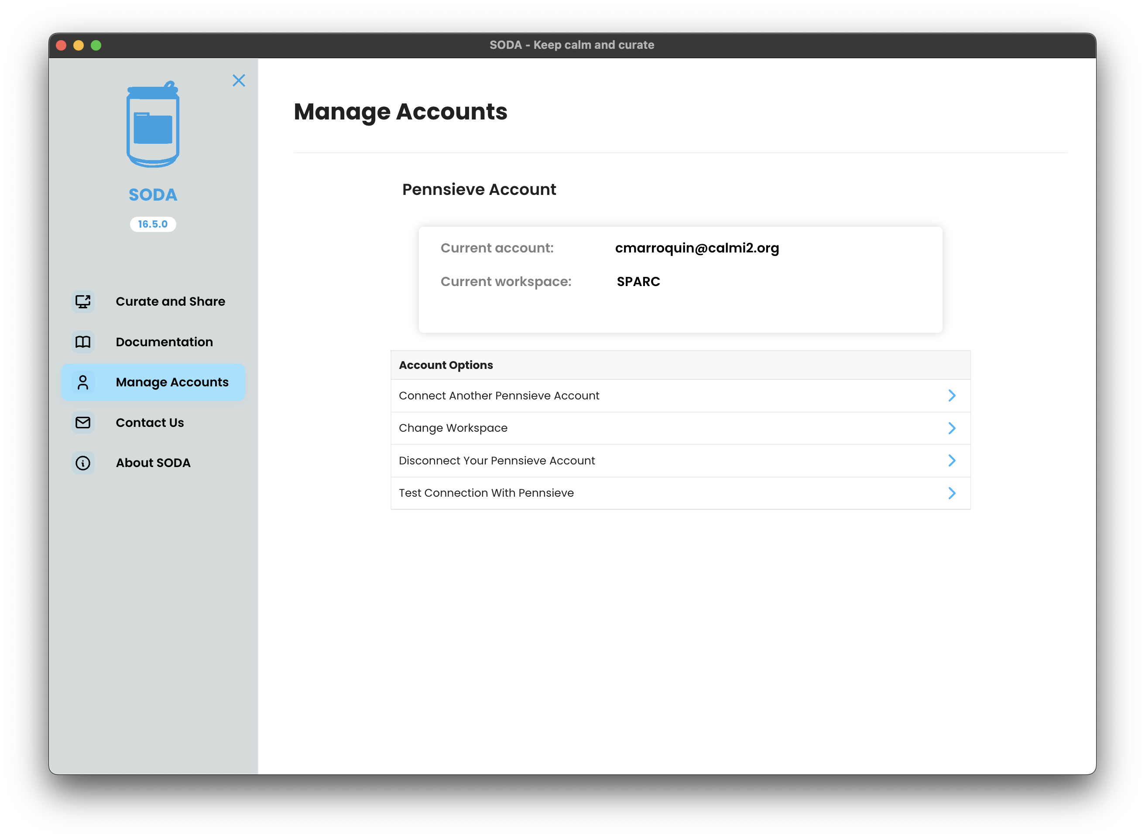1145x839 pixels.
Task: Open the About SODA page
Action: pos(153,463)
